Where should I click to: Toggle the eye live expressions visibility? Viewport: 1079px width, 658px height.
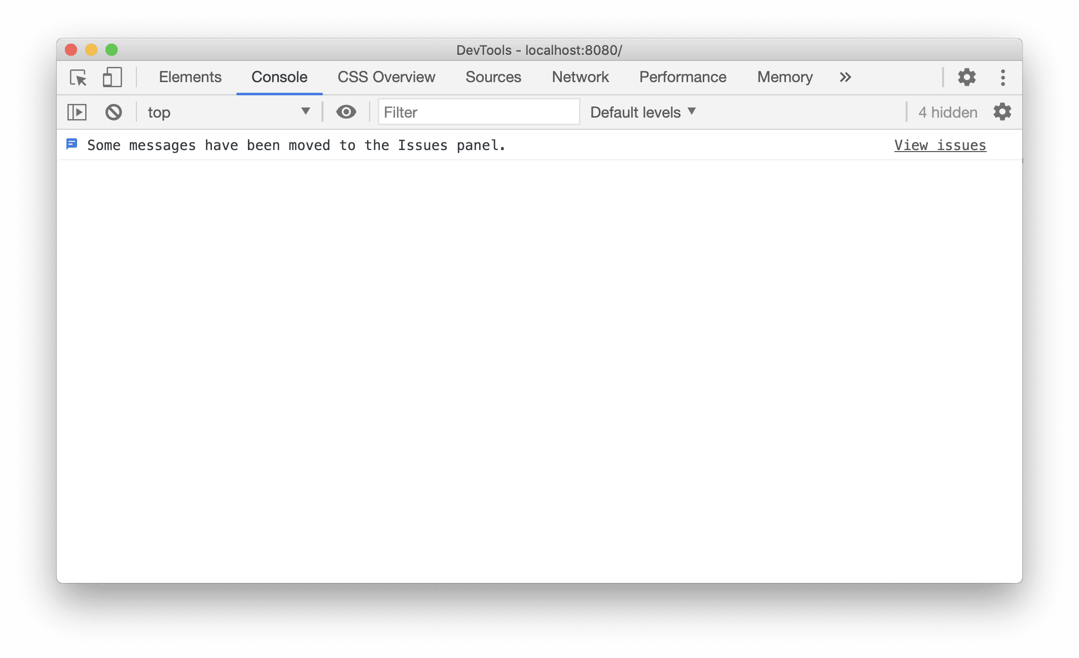point(346,112)
